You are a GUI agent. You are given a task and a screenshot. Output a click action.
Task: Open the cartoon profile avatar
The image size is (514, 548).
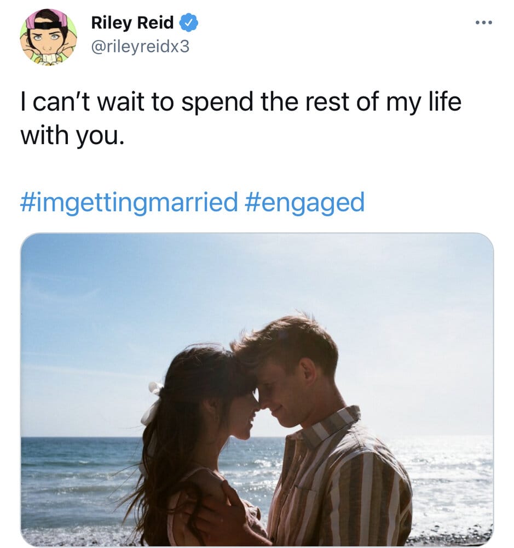click(x=48, y=37)
